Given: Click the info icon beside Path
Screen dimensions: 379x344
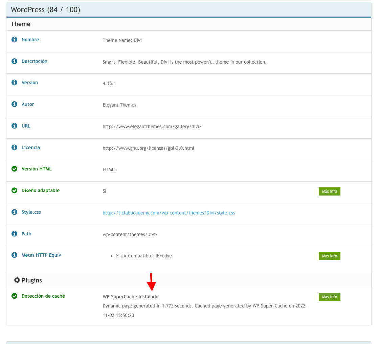Looking at the screenshot, I should pos(15,234).
